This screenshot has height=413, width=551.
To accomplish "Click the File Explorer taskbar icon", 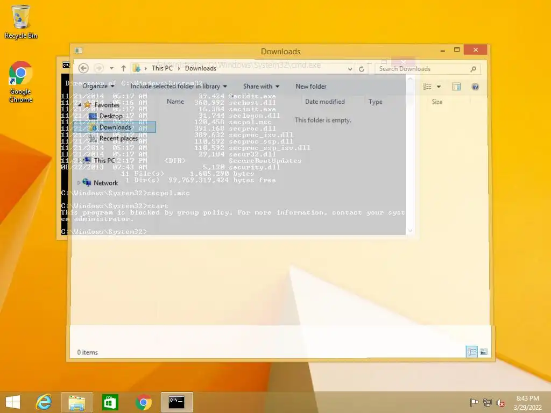I will [77, 402].
